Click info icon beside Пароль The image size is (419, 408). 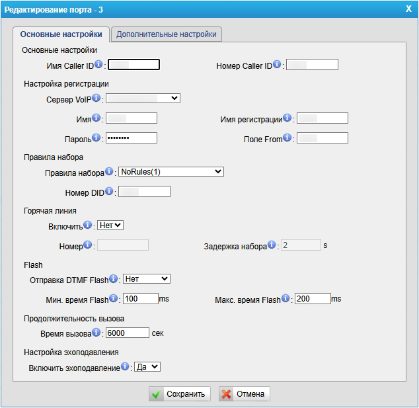(x=96, y=138)
